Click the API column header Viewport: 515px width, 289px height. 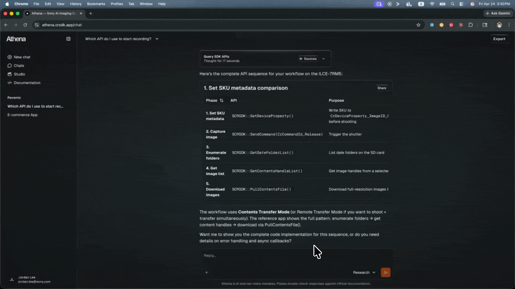click(234, 100)
